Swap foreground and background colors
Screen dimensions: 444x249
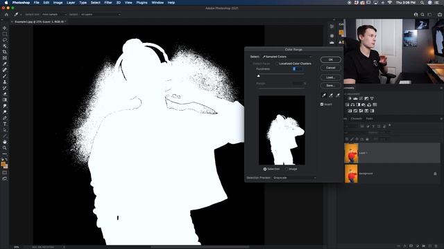pyautogui.click(x=6, y=160)
